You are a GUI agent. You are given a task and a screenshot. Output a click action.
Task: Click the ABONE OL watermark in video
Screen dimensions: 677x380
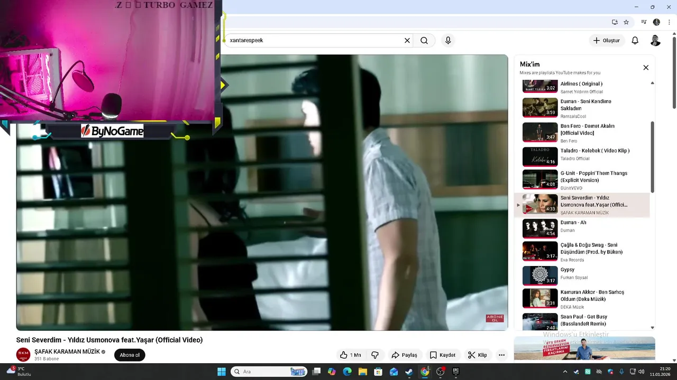tap(495, 318)
